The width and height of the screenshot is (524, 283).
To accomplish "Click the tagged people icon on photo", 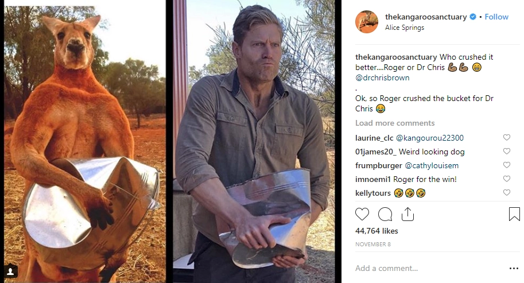I will point(12,270).
